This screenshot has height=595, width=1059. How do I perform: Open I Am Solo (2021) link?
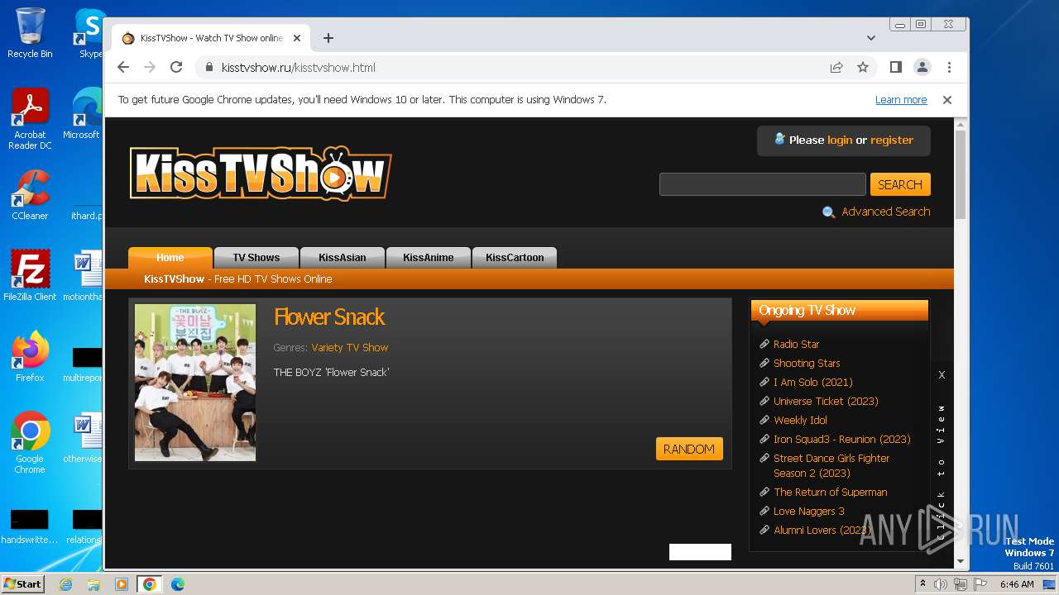813,382
